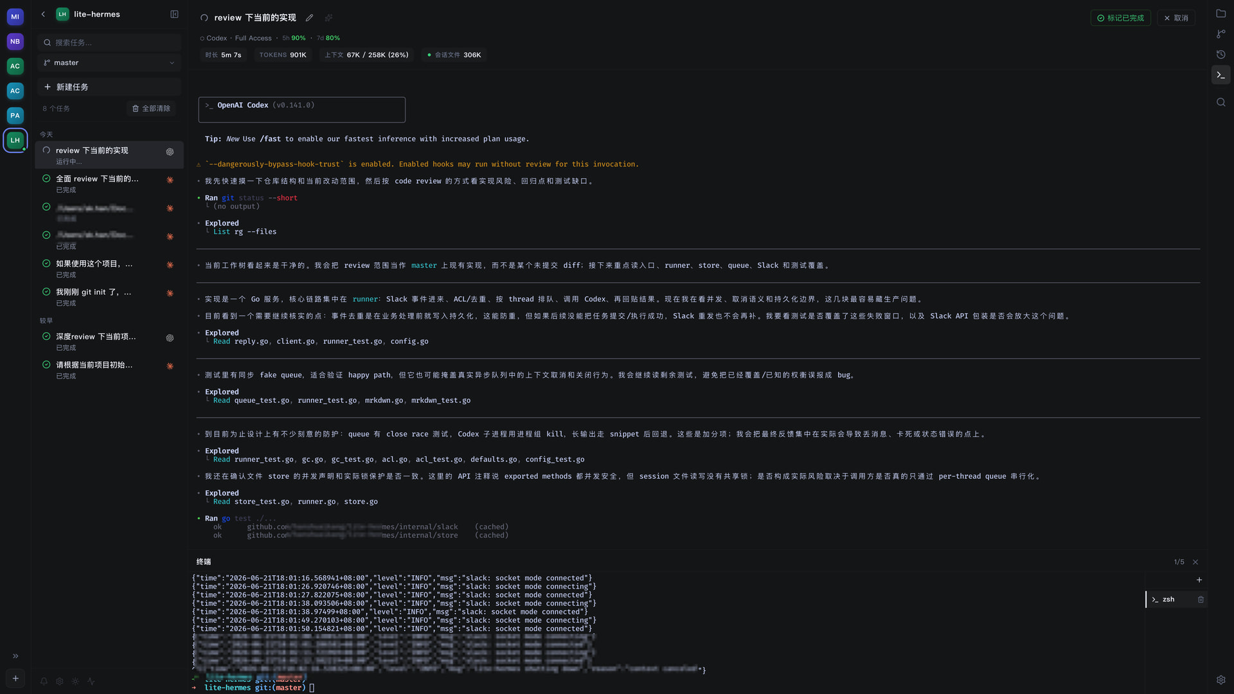Viewport: 1234px width, 694px height.
Task: Click the 'Full Access' permission label
Action: coord(253,39)
